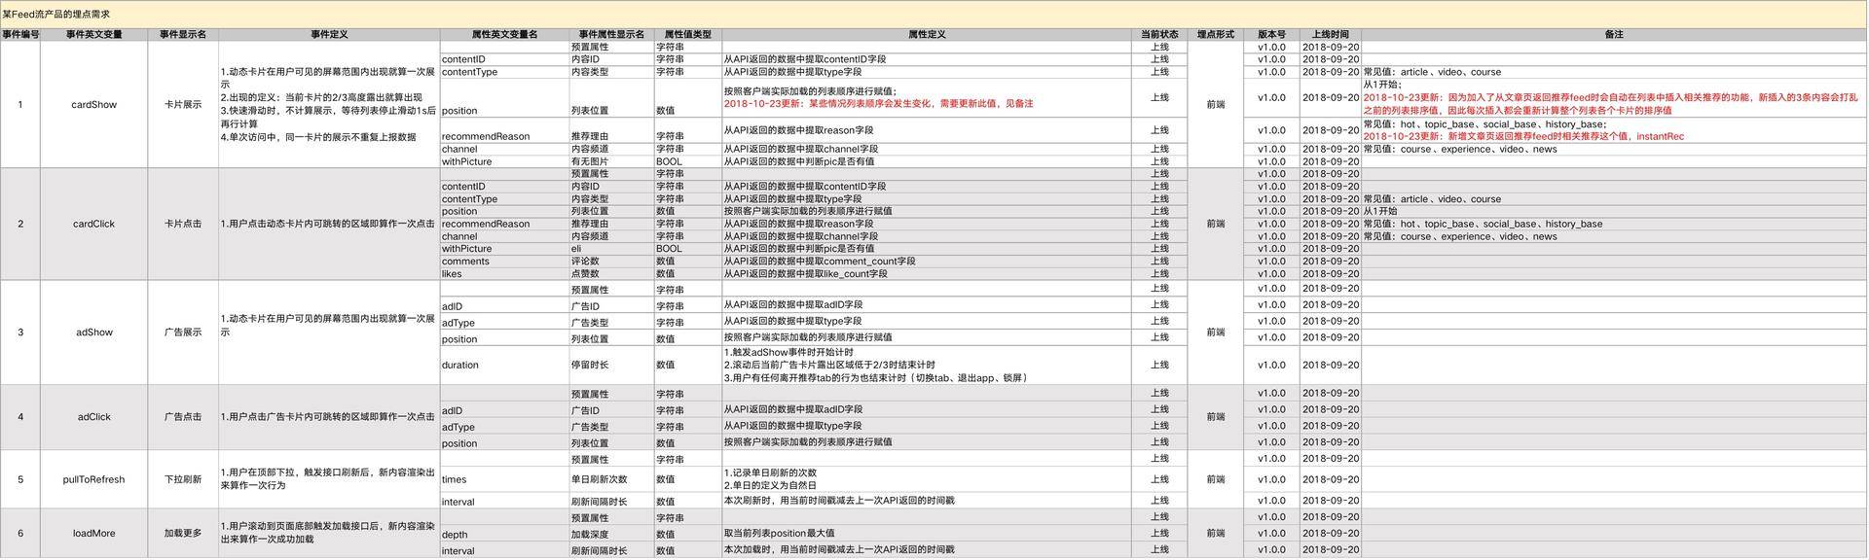The width and height of the screenshot is (1869, 560).
Task: Select event number 5 cell
Action: (20, 479)
